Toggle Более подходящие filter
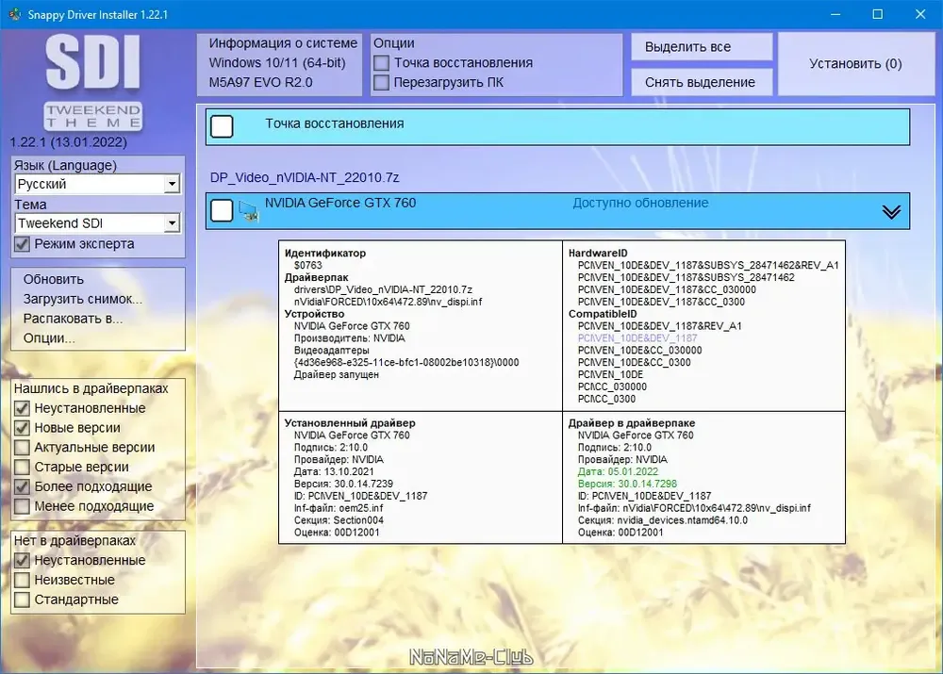Viewport: 943px width, 674px height. tap(22, 486)
